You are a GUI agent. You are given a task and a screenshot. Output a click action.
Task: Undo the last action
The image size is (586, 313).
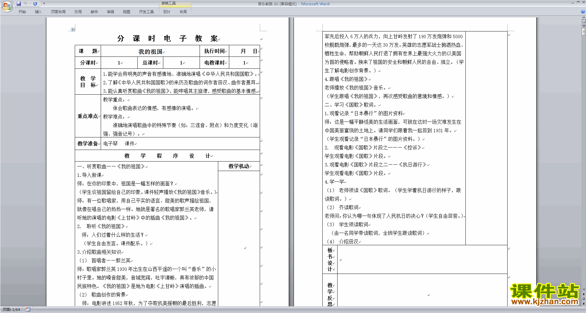pos(25,4)
